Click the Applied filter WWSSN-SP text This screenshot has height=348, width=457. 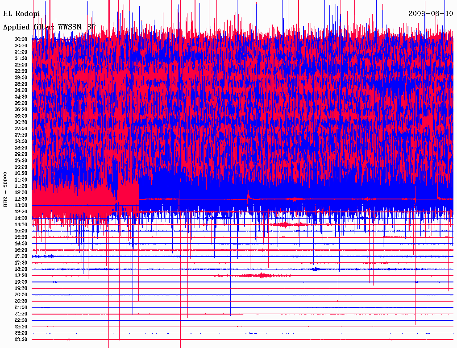click(x=49, y=27)
